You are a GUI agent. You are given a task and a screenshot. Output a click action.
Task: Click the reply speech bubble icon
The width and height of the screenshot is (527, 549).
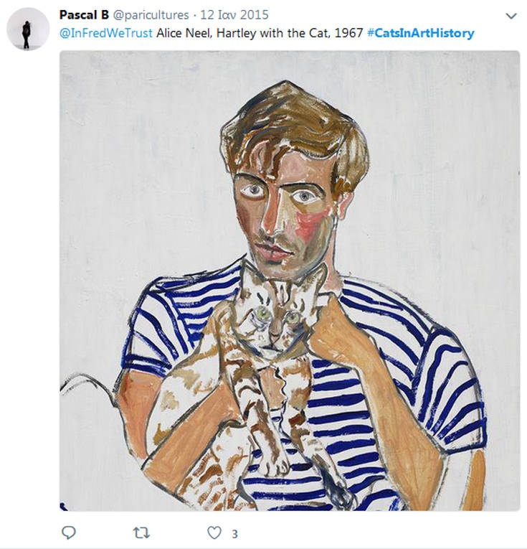coord(69,532)
